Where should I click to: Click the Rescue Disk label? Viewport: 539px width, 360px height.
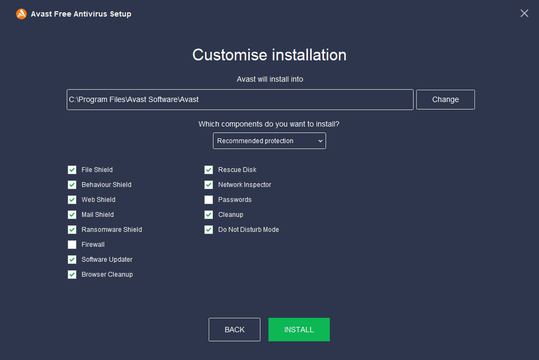point(237,170)
